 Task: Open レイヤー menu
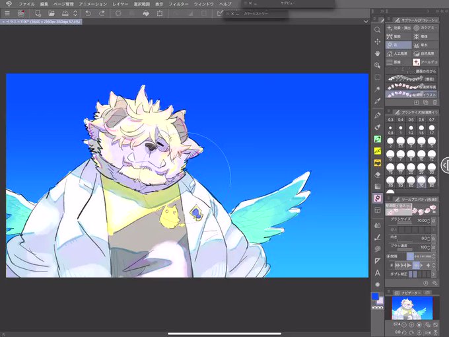point(120,4)
